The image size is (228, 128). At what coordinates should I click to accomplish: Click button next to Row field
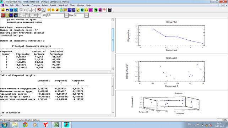pyautogui.click(x=87, y=15)
